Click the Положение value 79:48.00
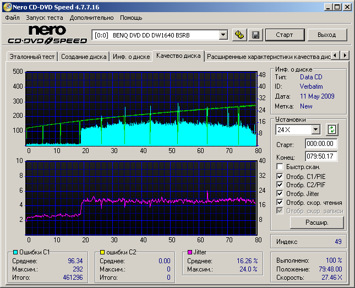 click(x=330, y=269)
